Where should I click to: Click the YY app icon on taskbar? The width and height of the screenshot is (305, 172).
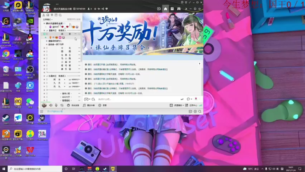113,169
